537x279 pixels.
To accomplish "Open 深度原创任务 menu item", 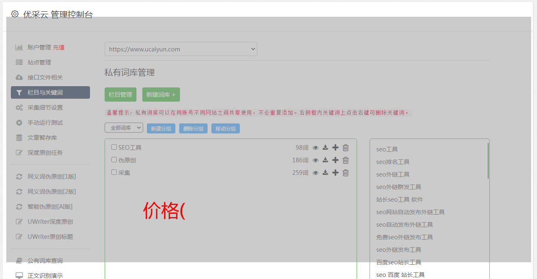I will 45,153.
